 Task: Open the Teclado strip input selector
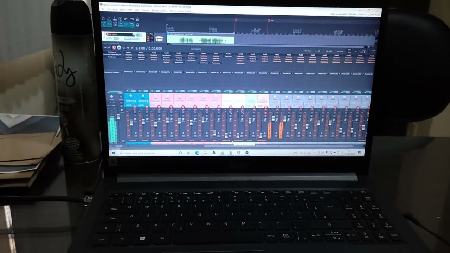(143, 101)
